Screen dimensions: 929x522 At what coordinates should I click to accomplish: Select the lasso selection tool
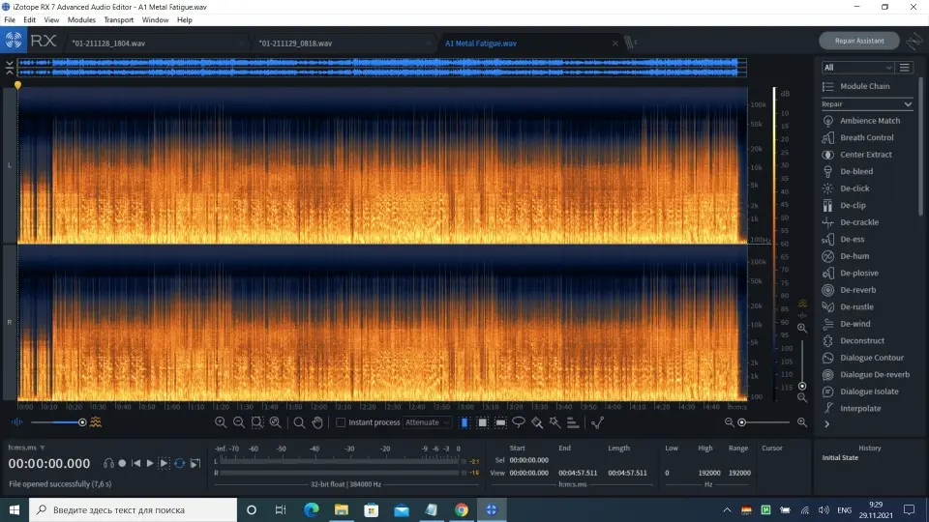(x=519, y=422)
